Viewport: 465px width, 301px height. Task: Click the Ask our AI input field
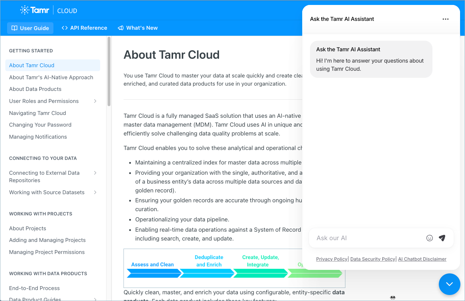[x=368, y=238]
